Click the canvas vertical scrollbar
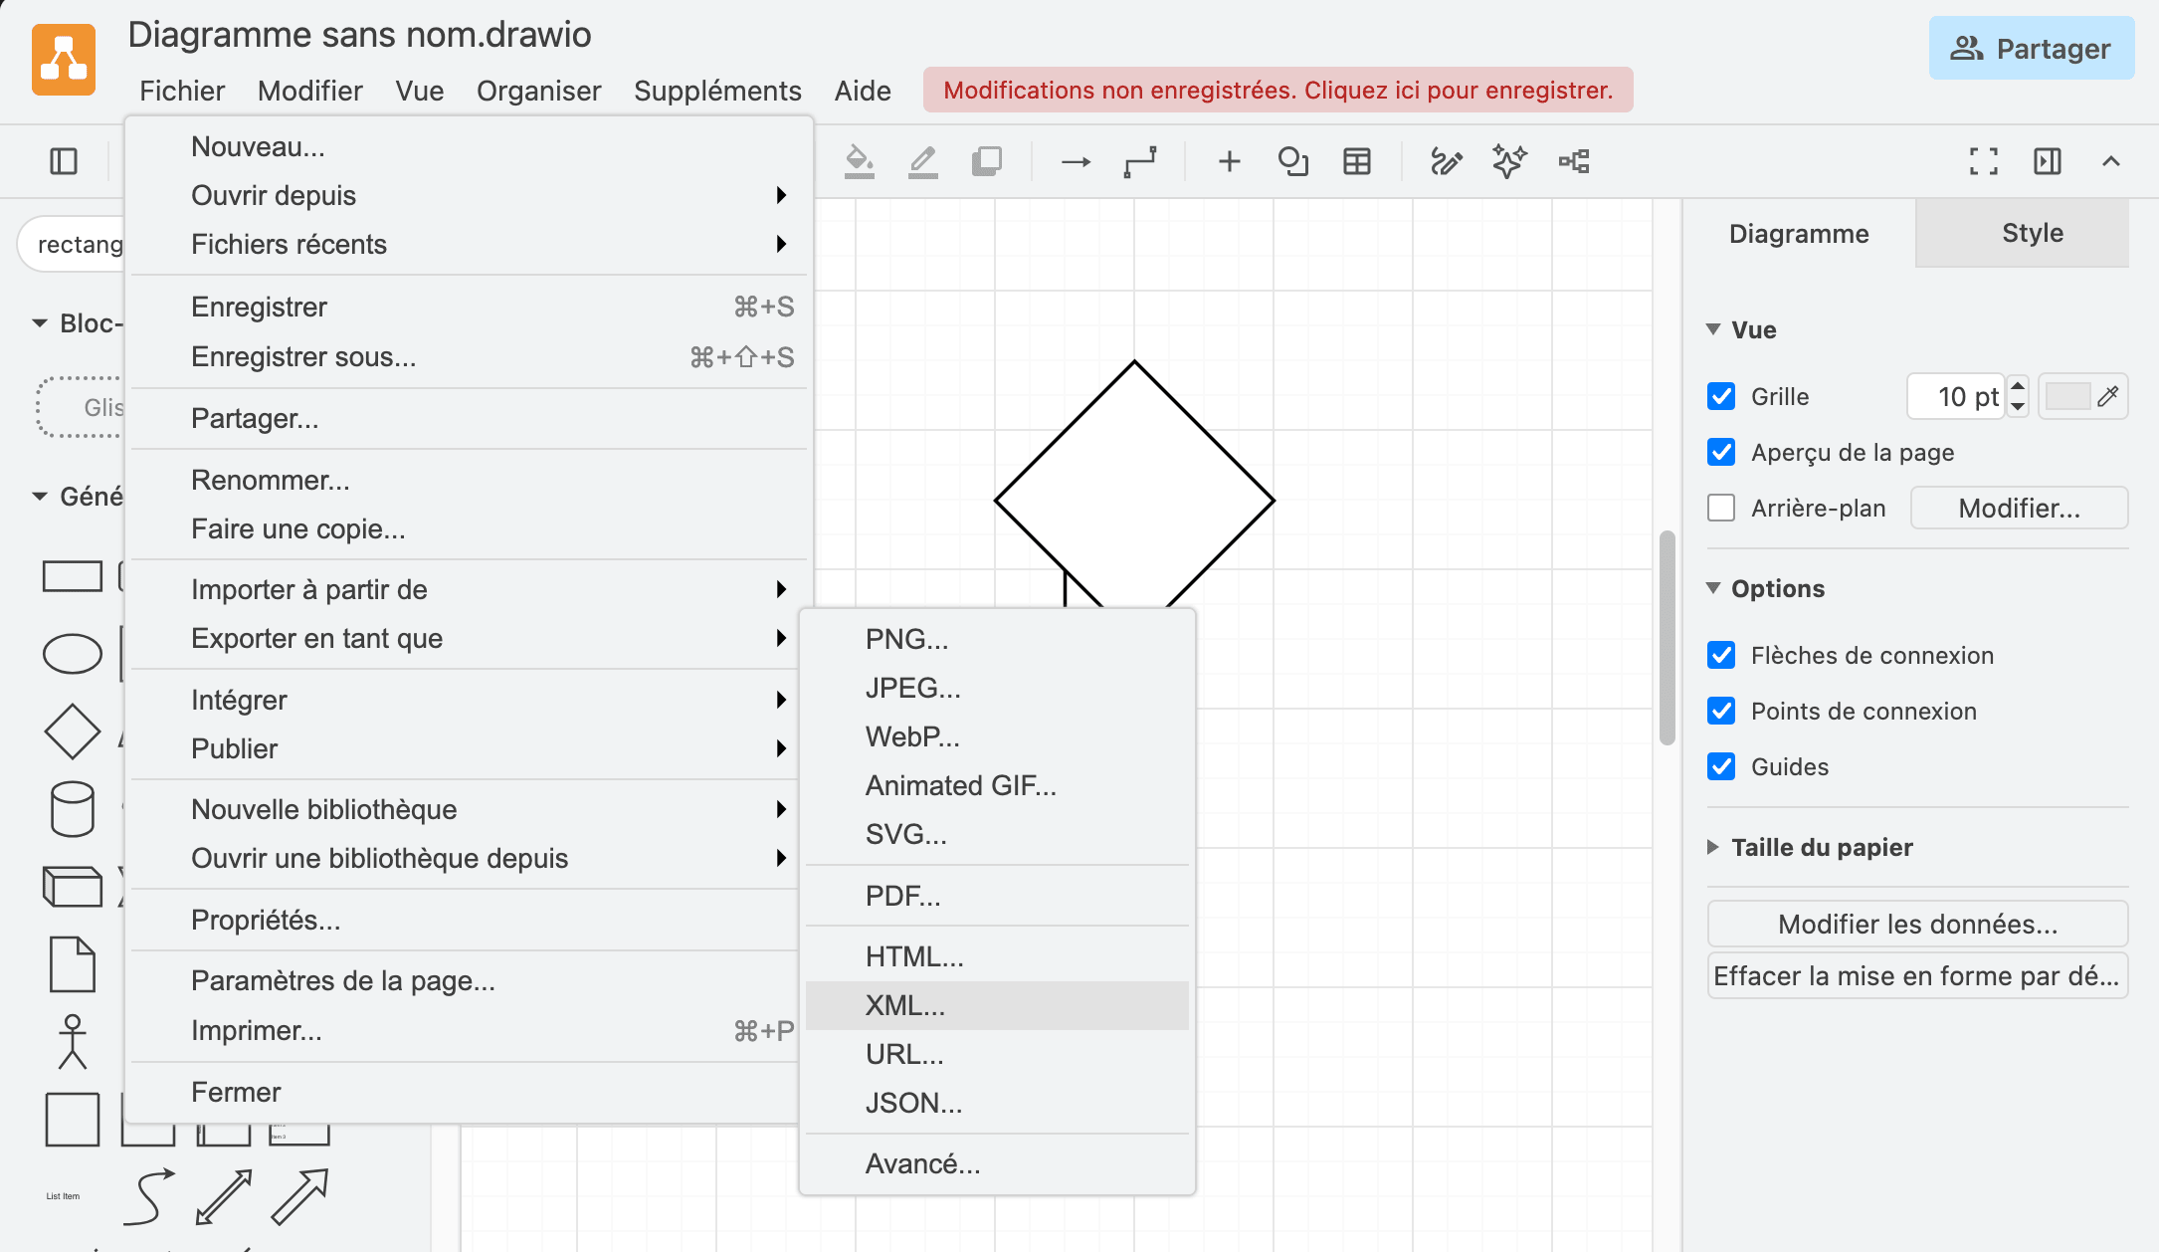Image resolution: width=2159 pixels, height=1252 pixels. [x=1667, y=637]
